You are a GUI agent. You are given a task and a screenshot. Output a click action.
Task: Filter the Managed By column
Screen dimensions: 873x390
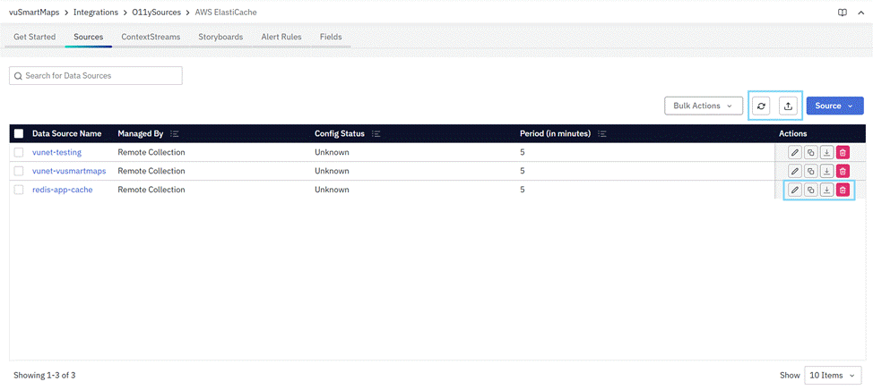coord(175,133)
